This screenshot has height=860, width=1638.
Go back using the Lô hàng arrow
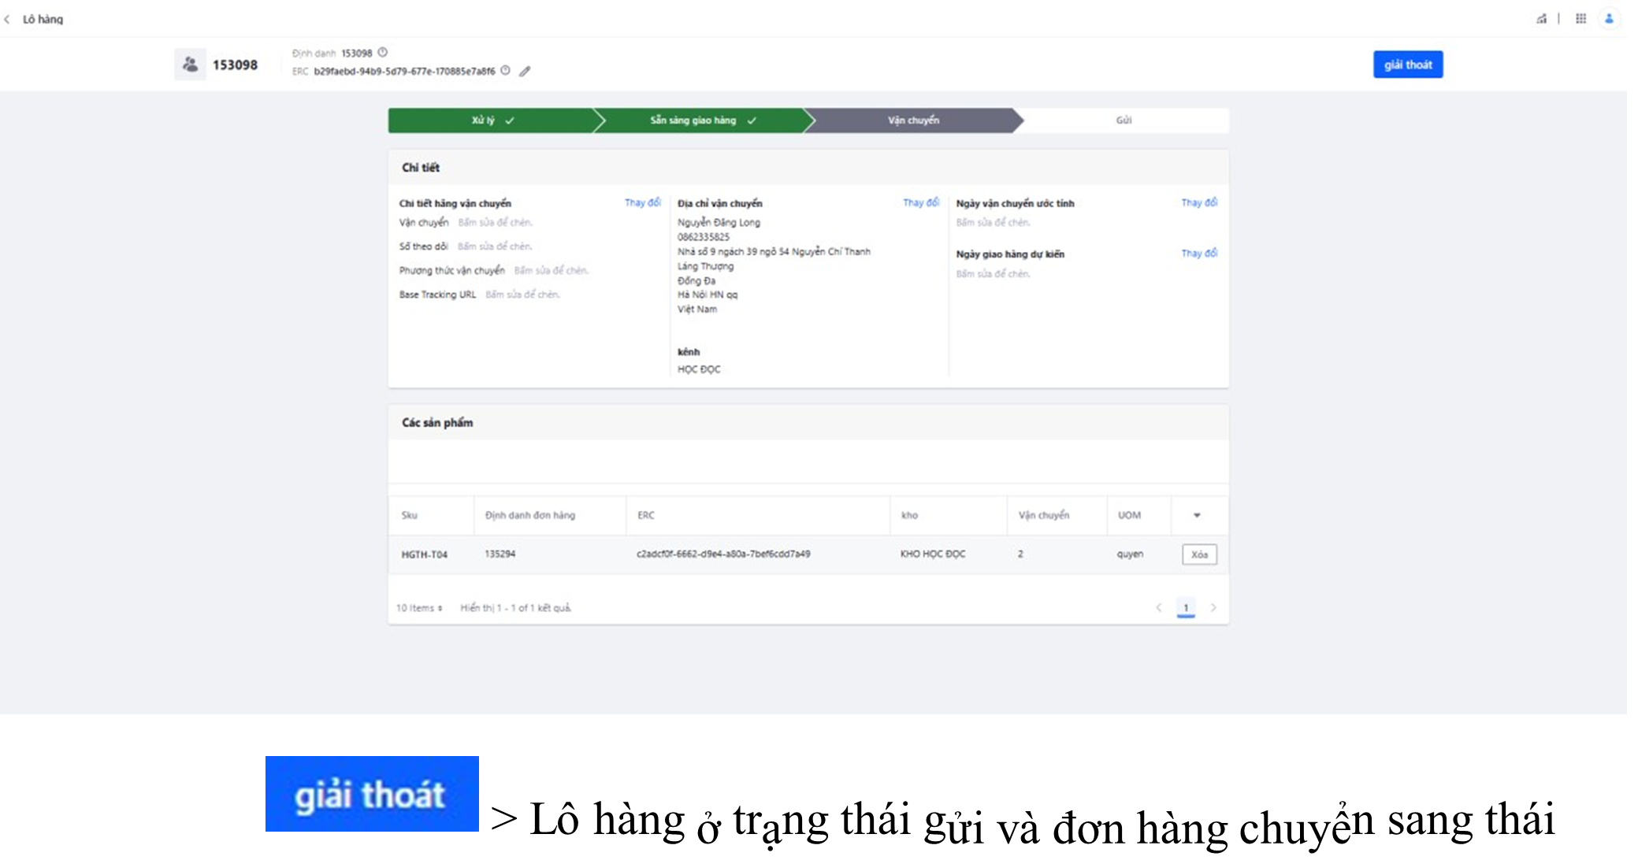coord(7,19)
